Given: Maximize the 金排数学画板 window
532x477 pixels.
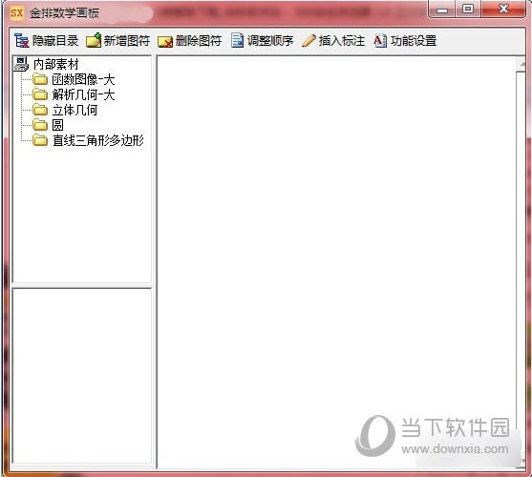Looking at the screenshot, I should pyautogui.click(x=468, y=10).
